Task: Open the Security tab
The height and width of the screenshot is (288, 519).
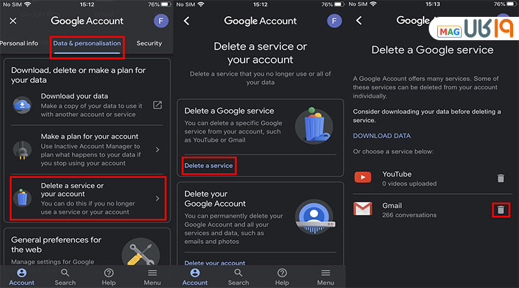Action: click(x=149, y=43)
